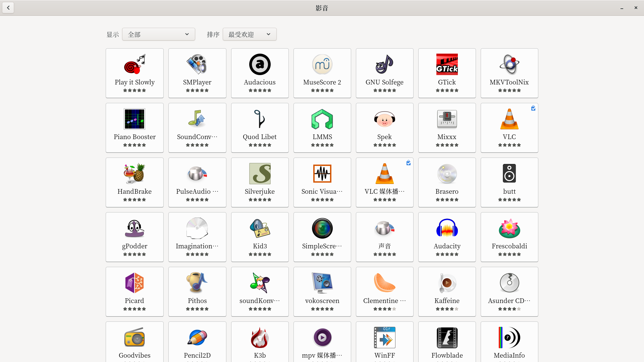Open the VLC traffic cone icon
644x362 pixels.
[x=509, y=119]
